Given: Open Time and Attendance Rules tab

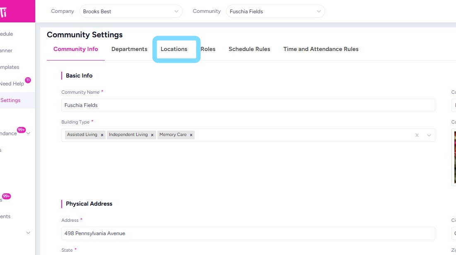Looking at the screenshot, I should (x=321, y=49).
